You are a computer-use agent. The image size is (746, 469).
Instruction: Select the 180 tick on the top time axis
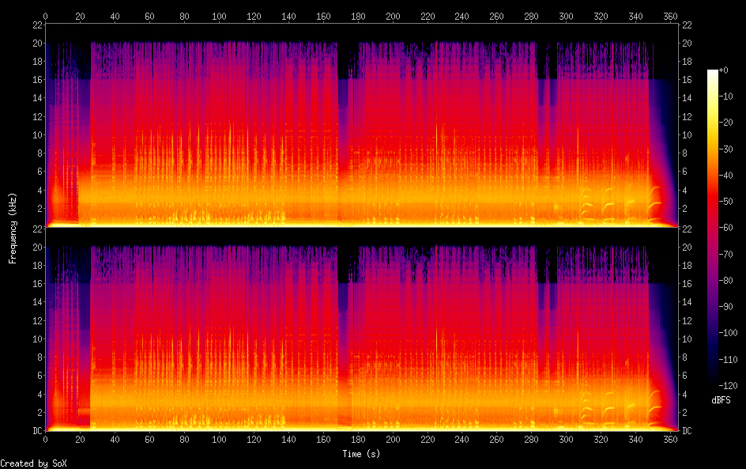[358, 15]
